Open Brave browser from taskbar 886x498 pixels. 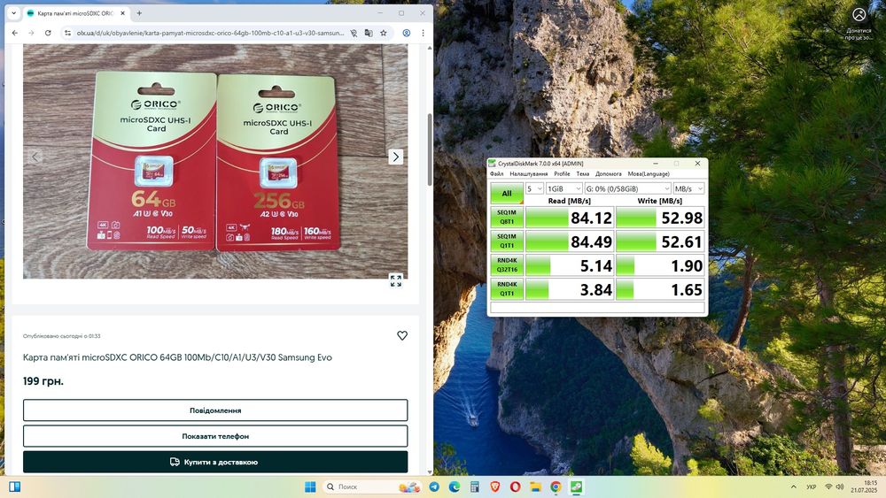pos(495,487)
